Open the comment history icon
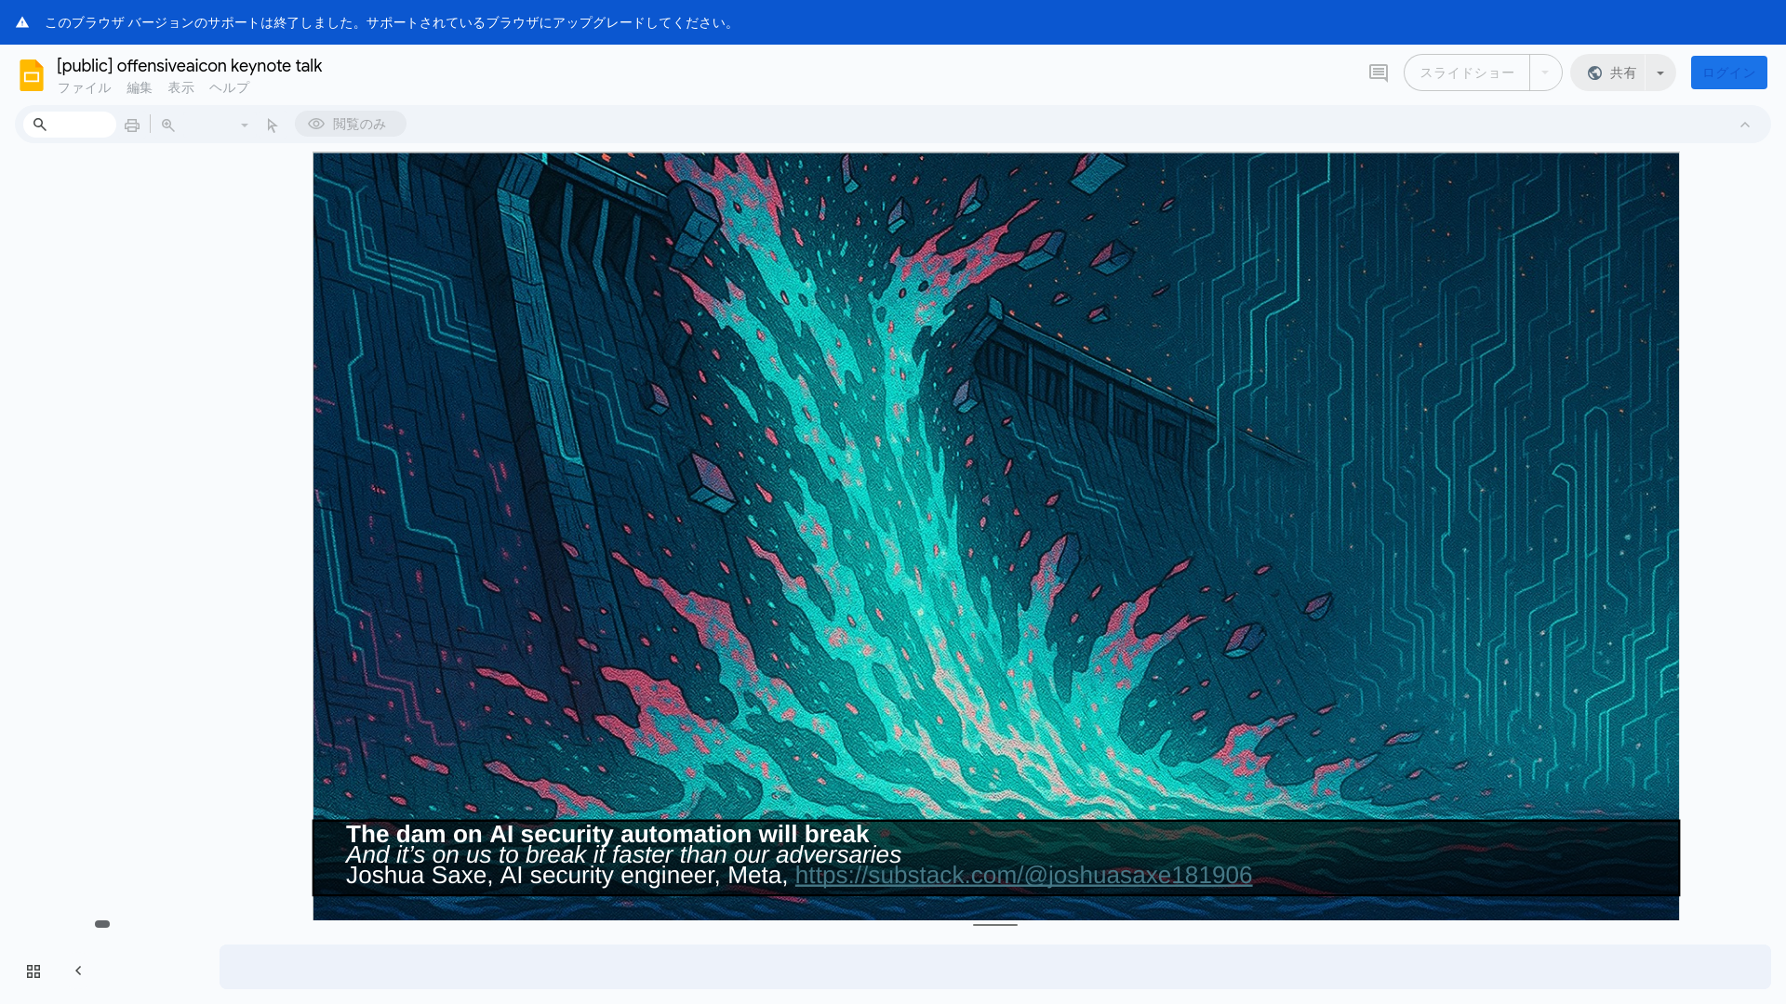1786x1004 pixels. [x=1379, y=73]
